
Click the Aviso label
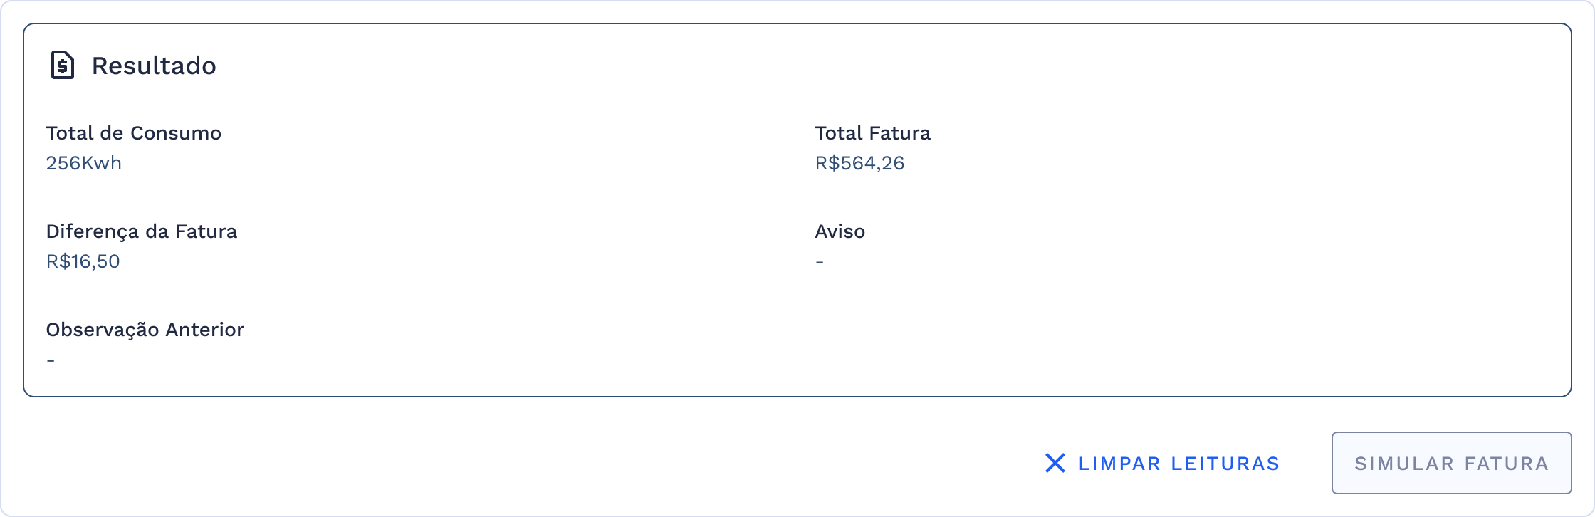pos(840,231)
